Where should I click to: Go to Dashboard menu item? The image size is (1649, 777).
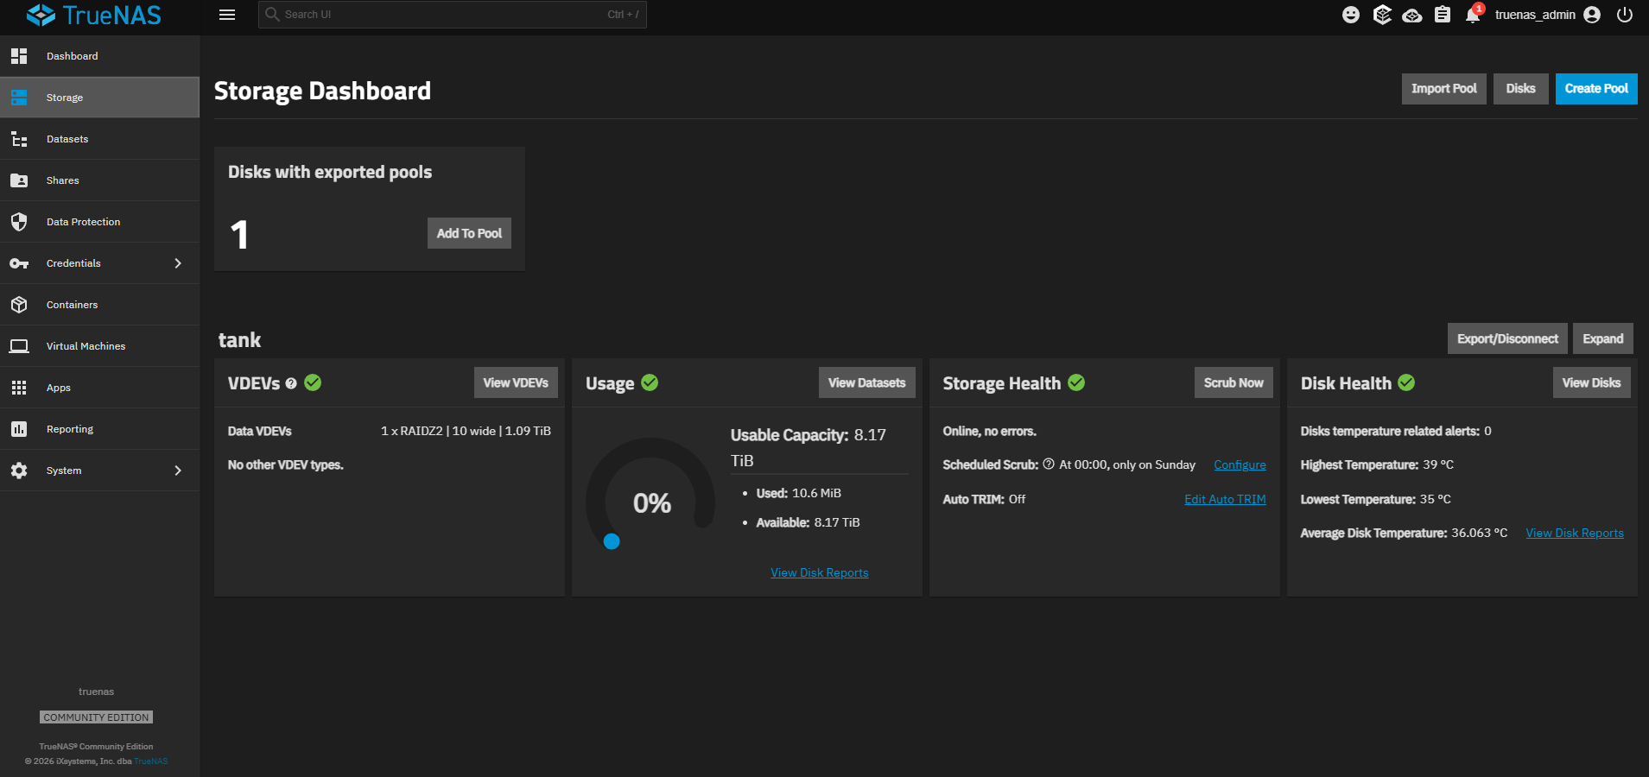pyautogui.click(x=99, y=56)
